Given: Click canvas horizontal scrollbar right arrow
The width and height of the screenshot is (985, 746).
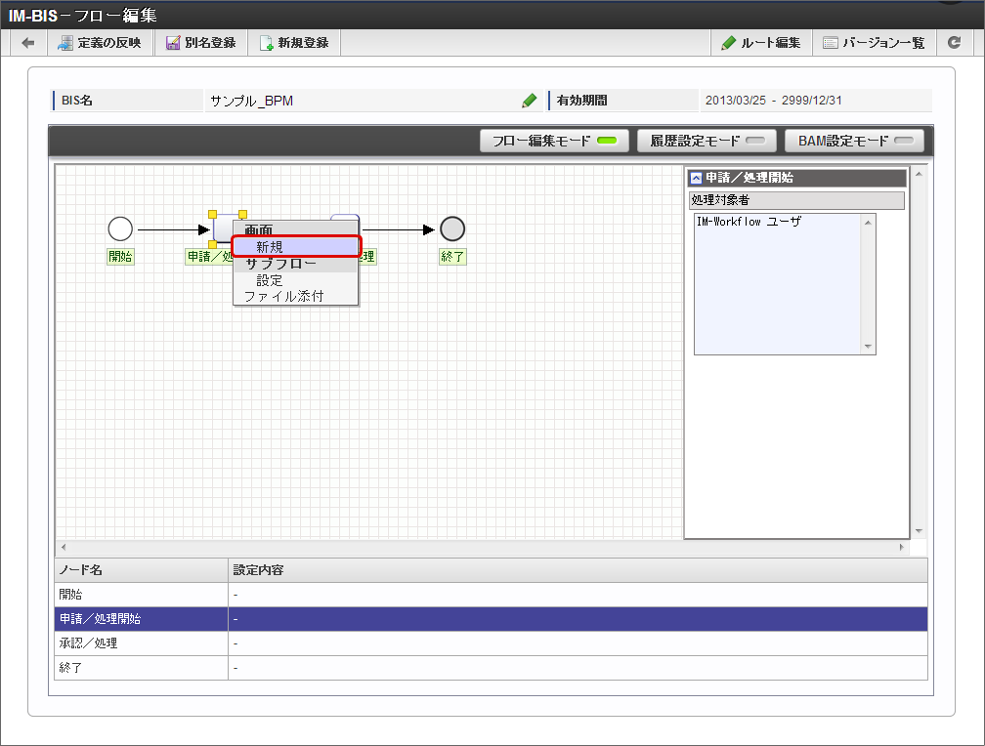Looking at the screenshot, I should 902,548.
